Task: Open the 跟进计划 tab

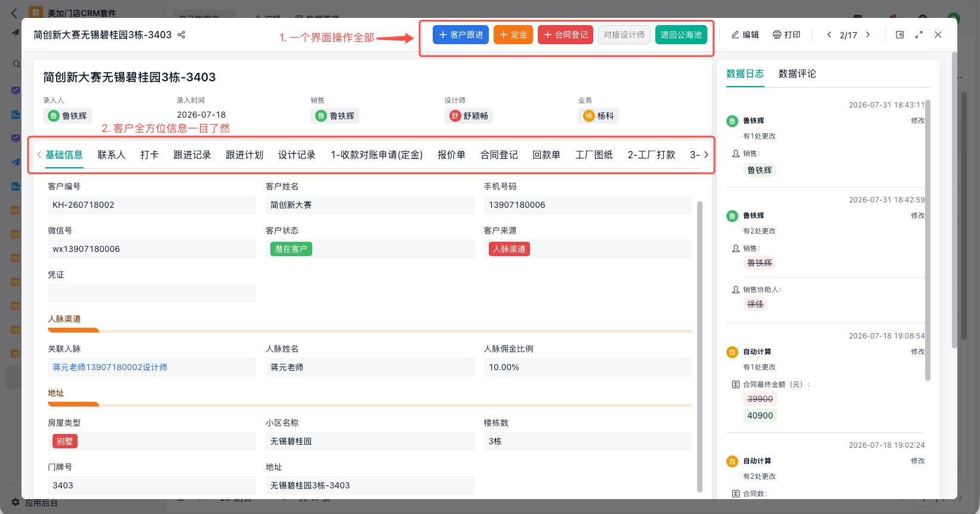Action: (x=245, y=155)
